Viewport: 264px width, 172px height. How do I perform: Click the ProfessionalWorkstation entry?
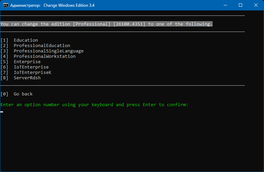click(x=45, y=56)
